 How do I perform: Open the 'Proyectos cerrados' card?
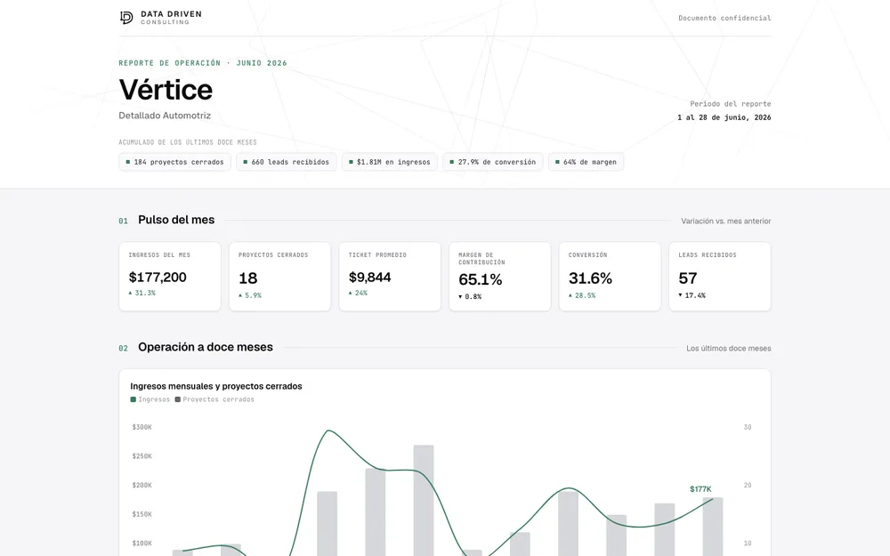pyautogui.click(x=279, y=277)
